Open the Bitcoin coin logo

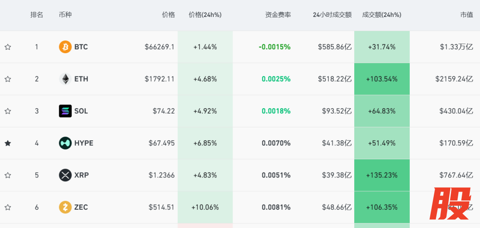[65, 47]
